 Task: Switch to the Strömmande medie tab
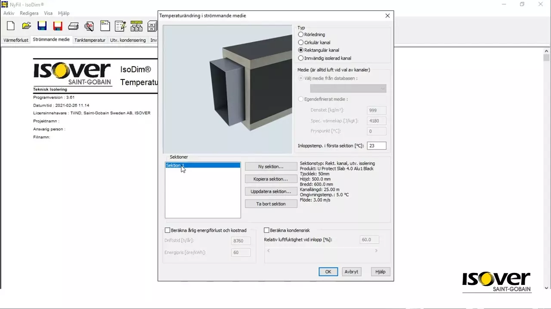[51, 39]
